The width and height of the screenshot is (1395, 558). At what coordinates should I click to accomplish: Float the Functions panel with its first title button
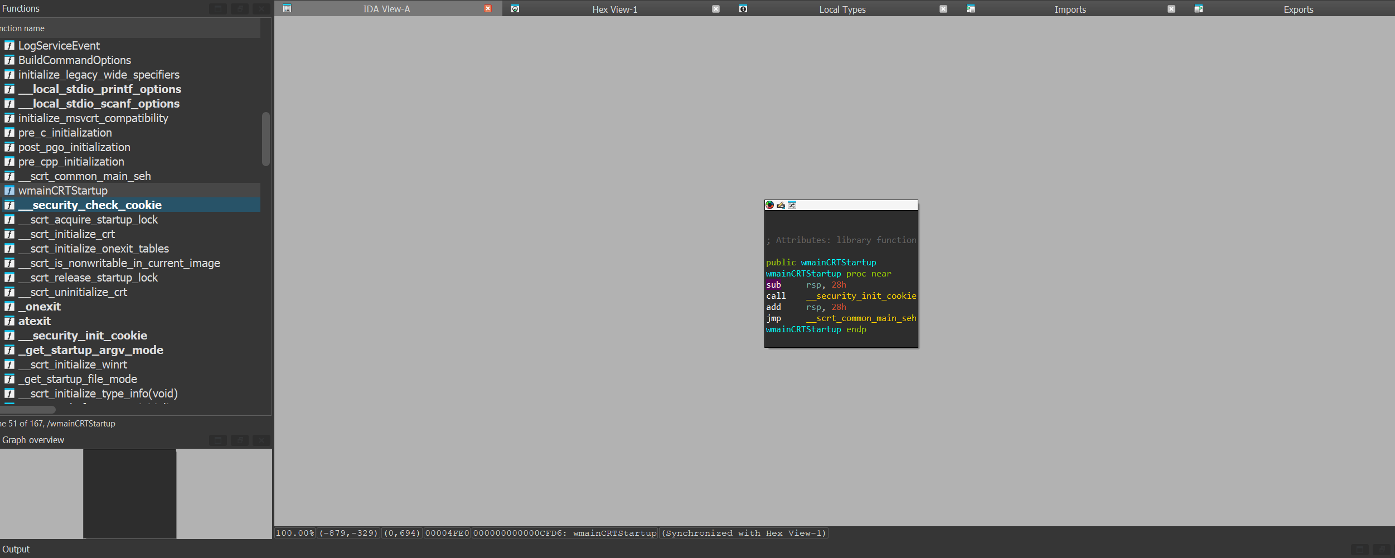[218, 9]
